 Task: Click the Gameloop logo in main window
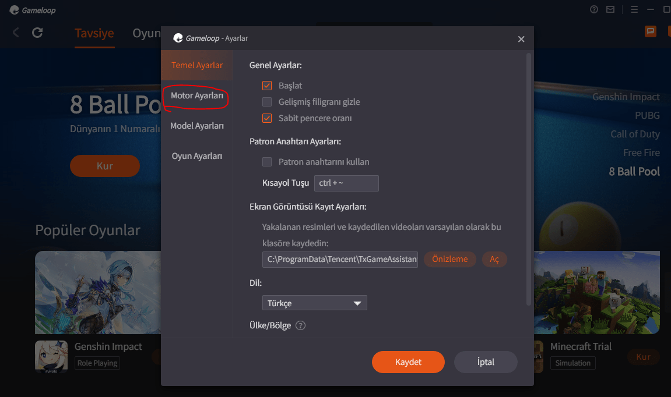(x=33, y=10)
